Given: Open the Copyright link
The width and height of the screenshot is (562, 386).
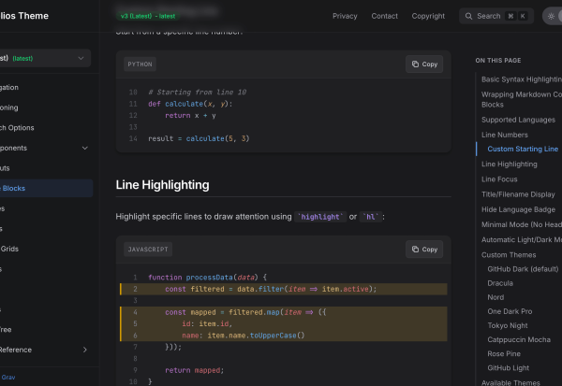Looking at the screenshot, I should [x=428, y=16].
